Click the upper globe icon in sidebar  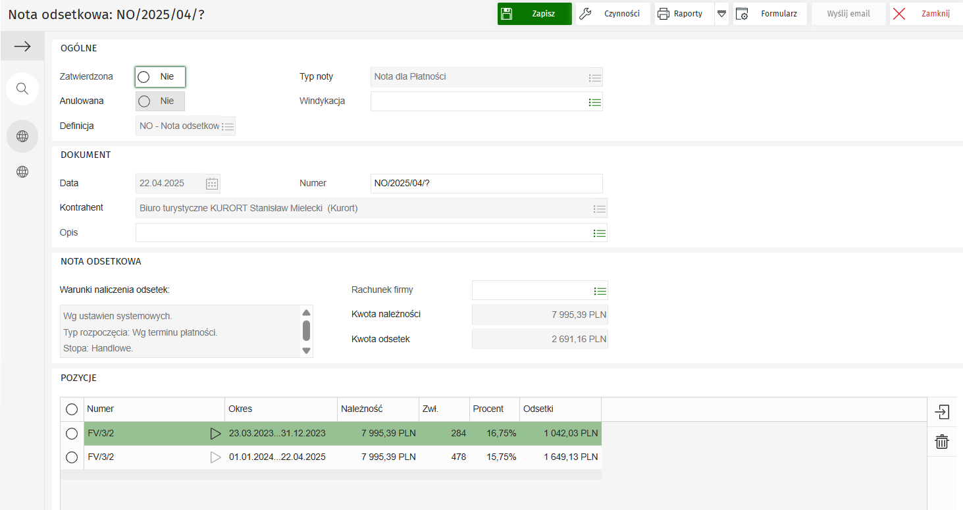tap(22, 136)
